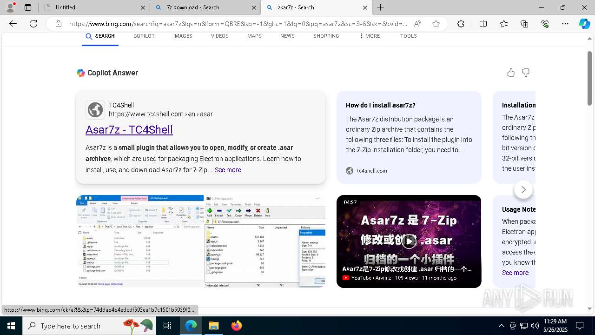Screen dimensions: 595x335
Task: Click the address bar URL
Action: 238,24
